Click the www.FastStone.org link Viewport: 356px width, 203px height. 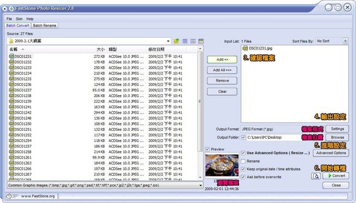[38, 196]
